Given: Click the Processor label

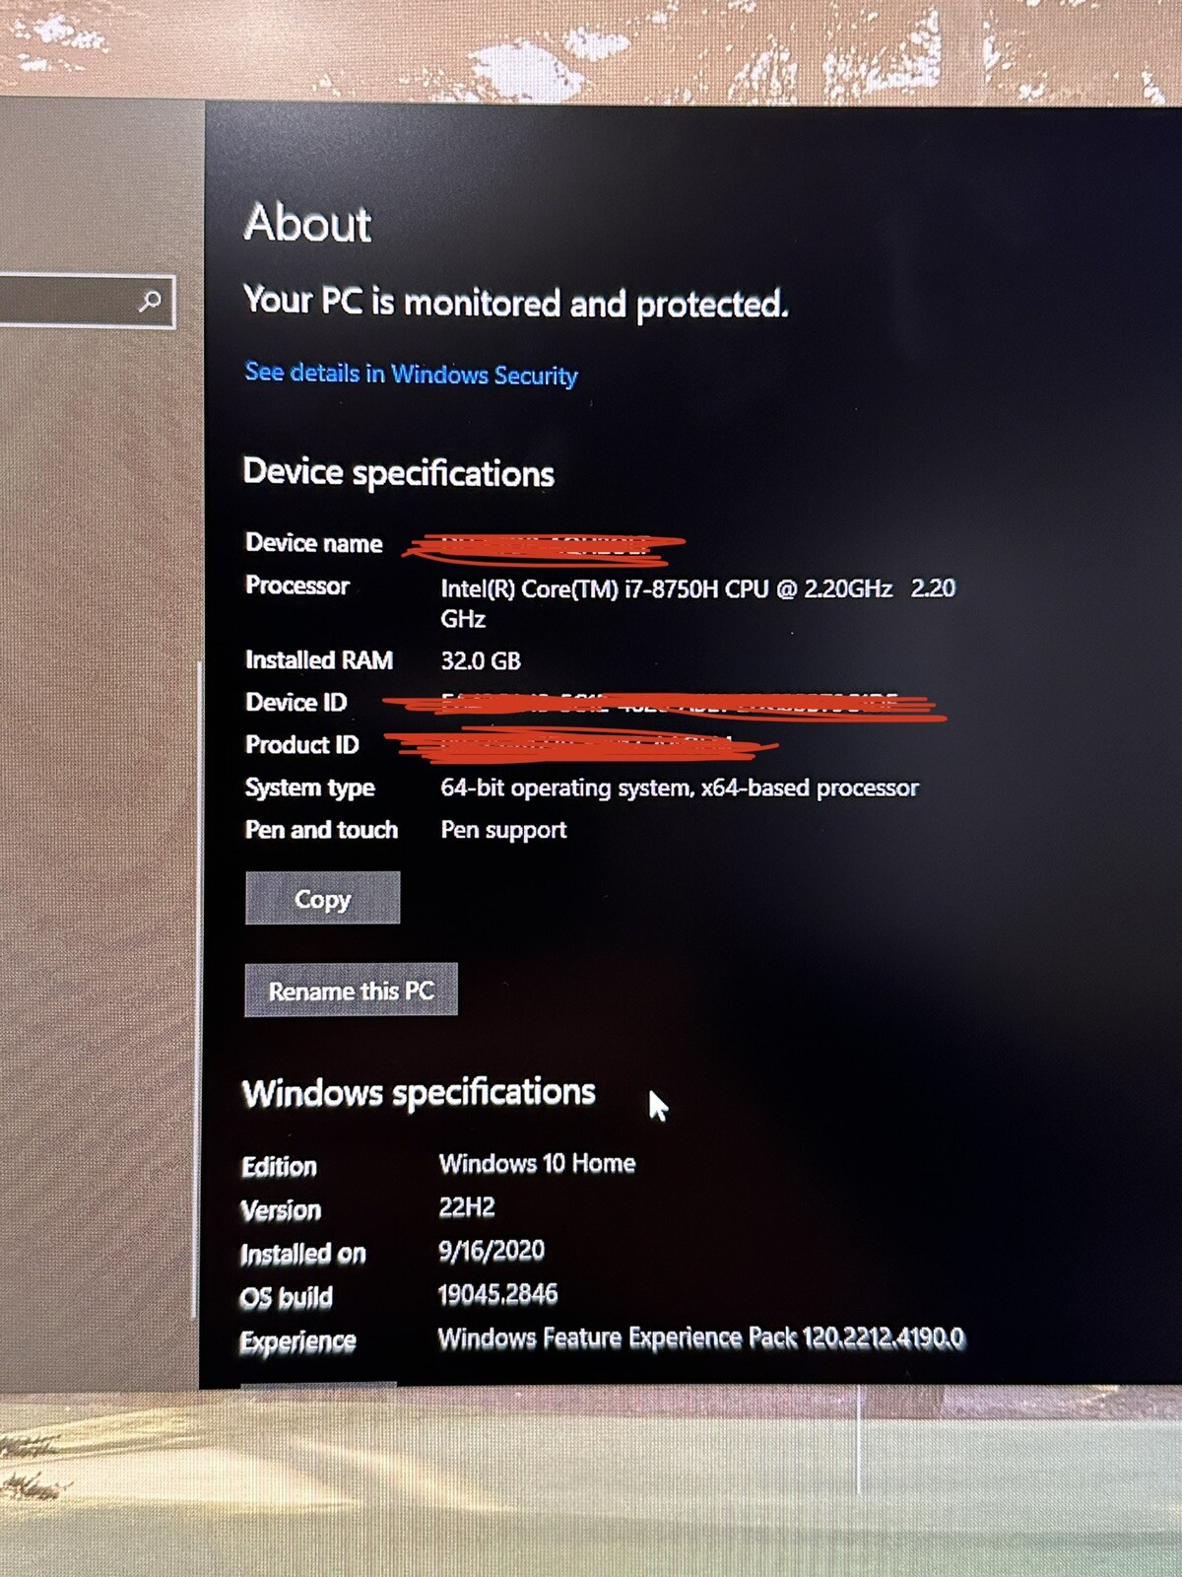Looking at the screenshot, I should 297,585.
